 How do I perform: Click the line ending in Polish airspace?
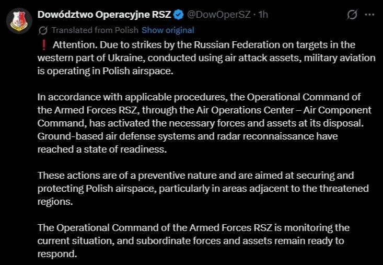(105, 71)
